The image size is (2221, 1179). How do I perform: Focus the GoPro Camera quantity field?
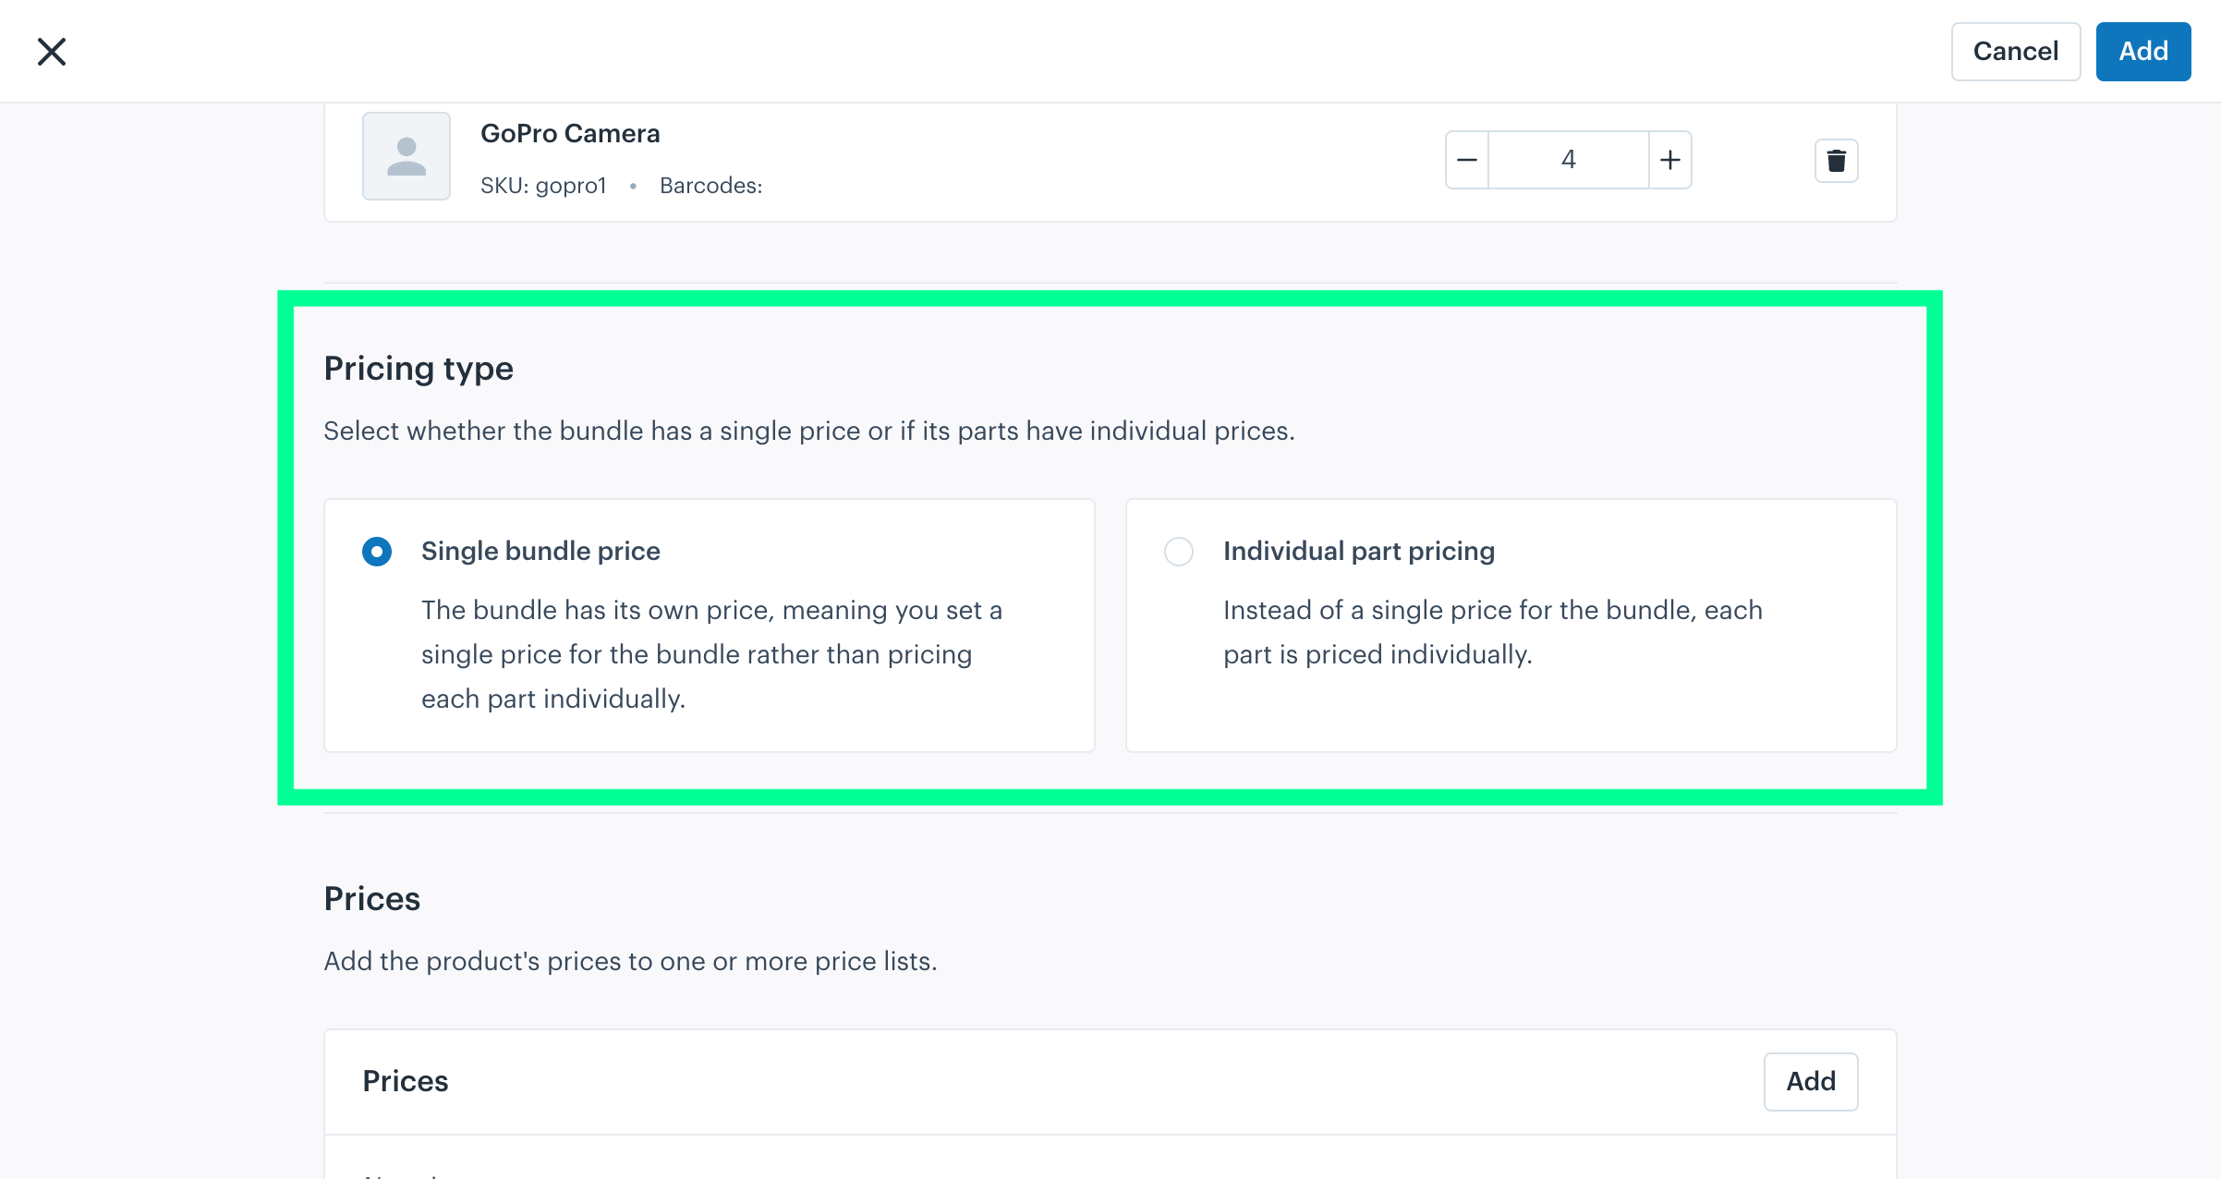click(1569, 160)
